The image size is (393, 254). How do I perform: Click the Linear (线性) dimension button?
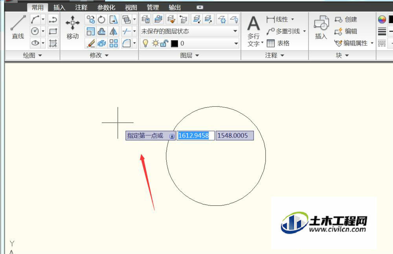coord(277,19)
